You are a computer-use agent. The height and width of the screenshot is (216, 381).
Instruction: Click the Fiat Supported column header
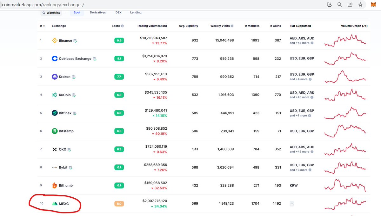(x=300, y=26)
